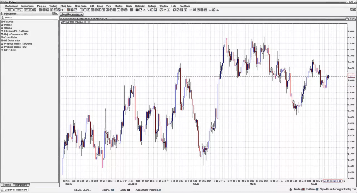357x193 pixels.
Task: Open the Lines menu
Action: click(100, 6)
